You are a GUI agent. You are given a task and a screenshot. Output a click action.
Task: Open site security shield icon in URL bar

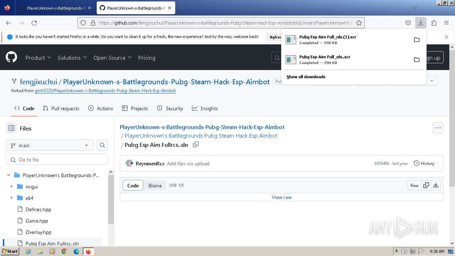(x=83, y=23)
